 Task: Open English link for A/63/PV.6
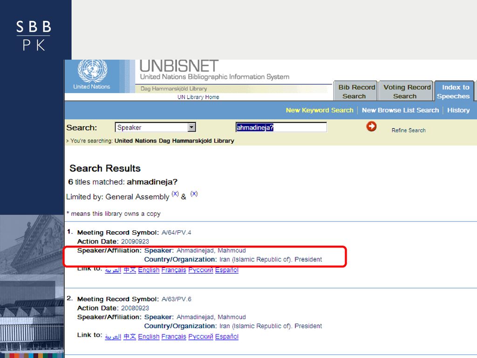pyautogui.click(x=149, y=337)
